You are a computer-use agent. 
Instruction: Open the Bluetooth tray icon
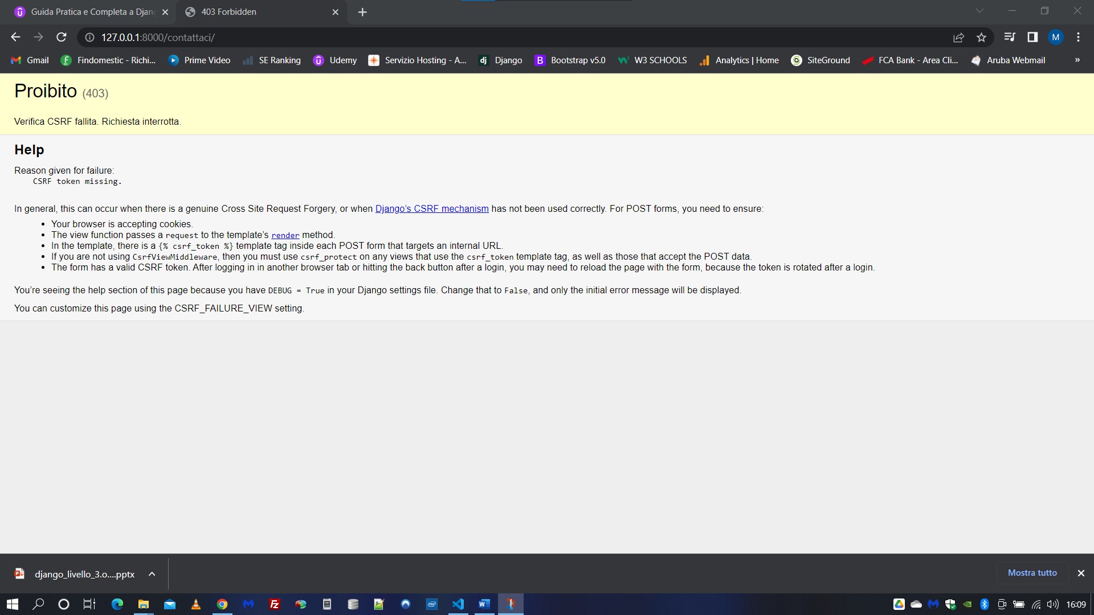pos(985,604)
